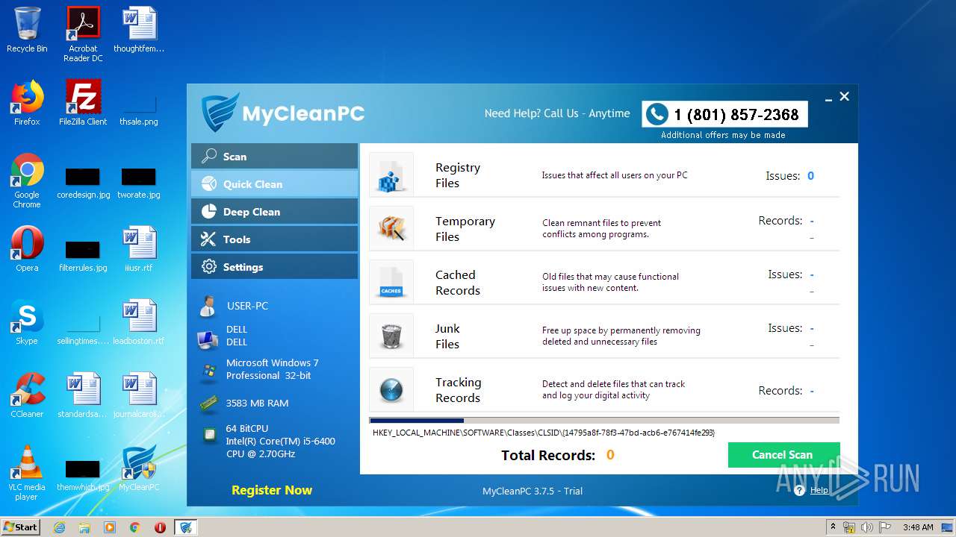Click the MyCleanPC taskbar button
Viewport: 956px width, 537px height.
click(186, 527)
